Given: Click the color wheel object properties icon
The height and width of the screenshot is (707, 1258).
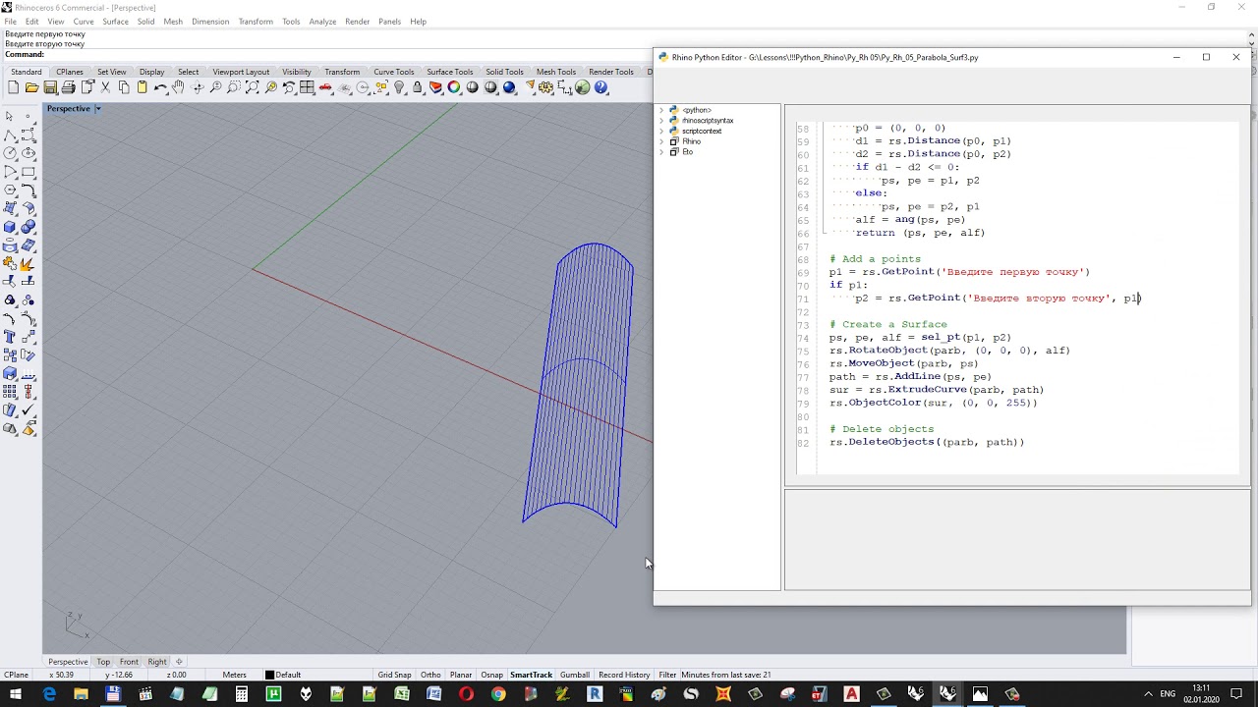Looking at the screenshot, I should click(x=454, y=87).
